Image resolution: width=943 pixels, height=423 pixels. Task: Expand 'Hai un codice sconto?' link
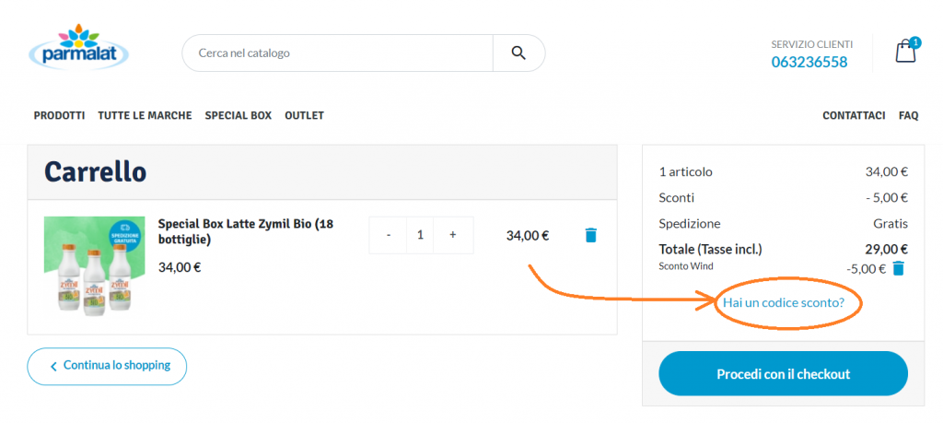783,302
